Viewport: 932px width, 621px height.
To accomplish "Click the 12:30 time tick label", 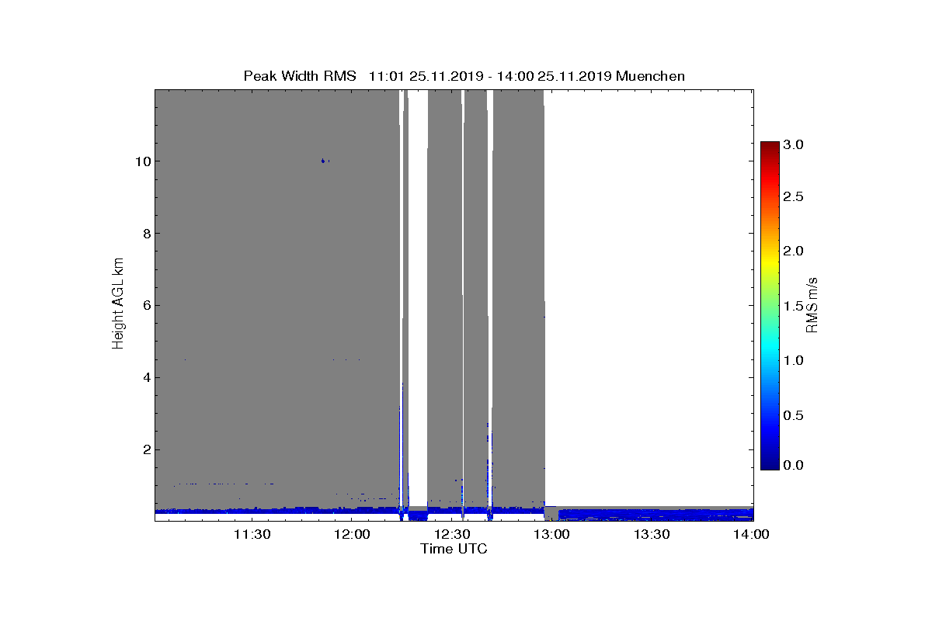I will pos(453,534).
